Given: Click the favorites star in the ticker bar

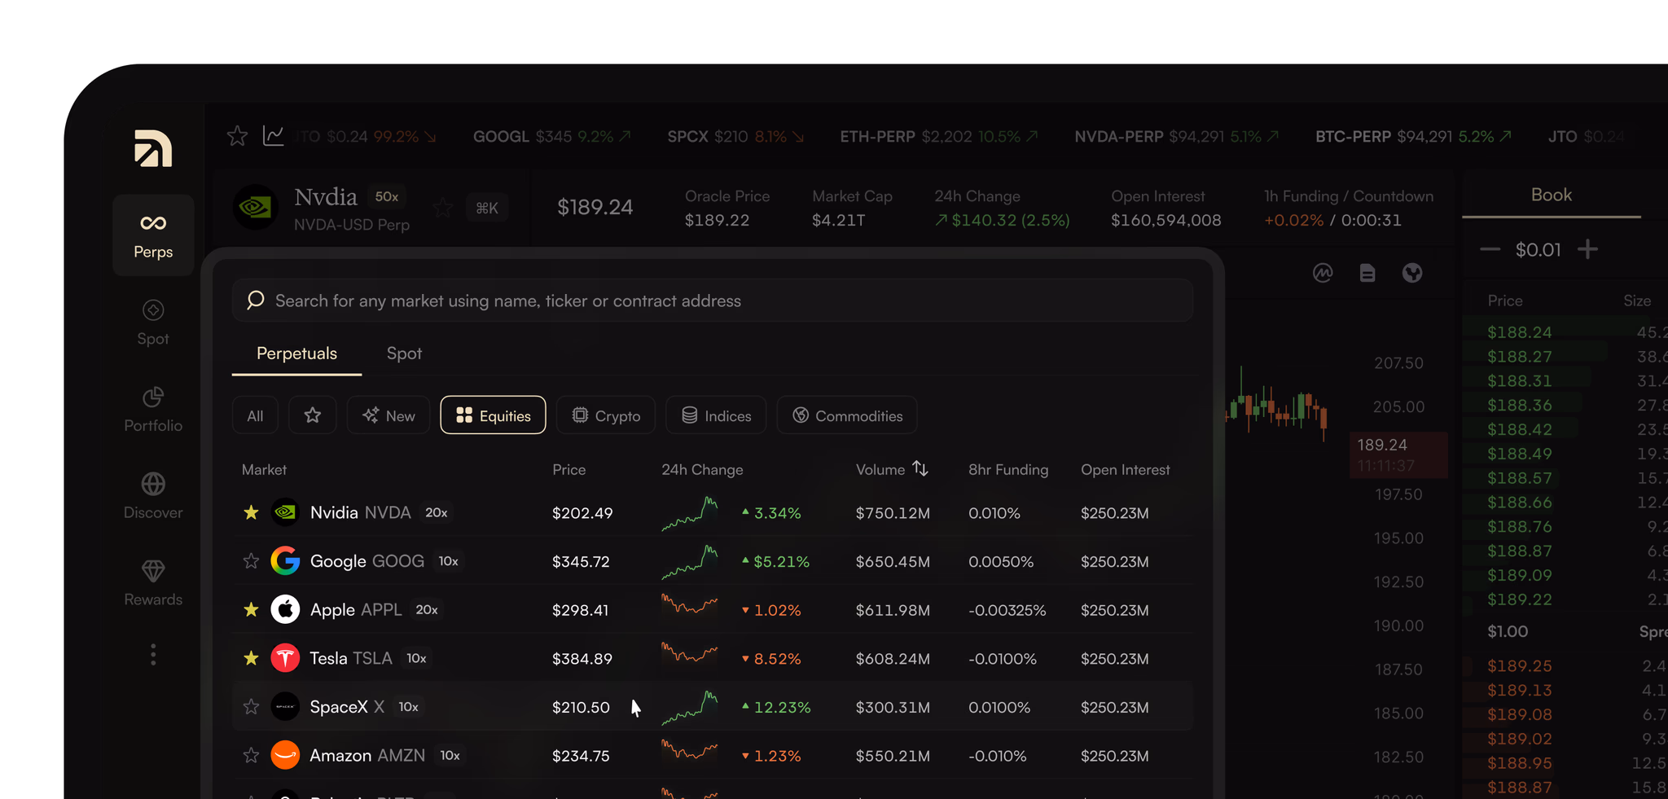Looking at the screenshot, I should coord(237,136).
